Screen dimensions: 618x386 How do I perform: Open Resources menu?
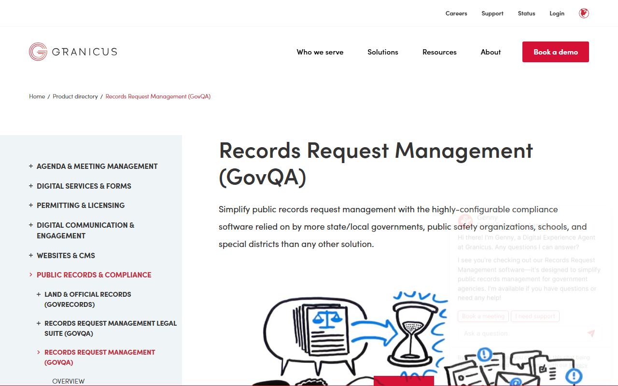point(439,52)
